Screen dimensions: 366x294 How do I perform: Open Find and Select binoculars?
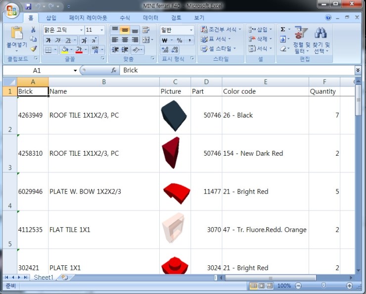pyautogui.click(x=321, y=40)
